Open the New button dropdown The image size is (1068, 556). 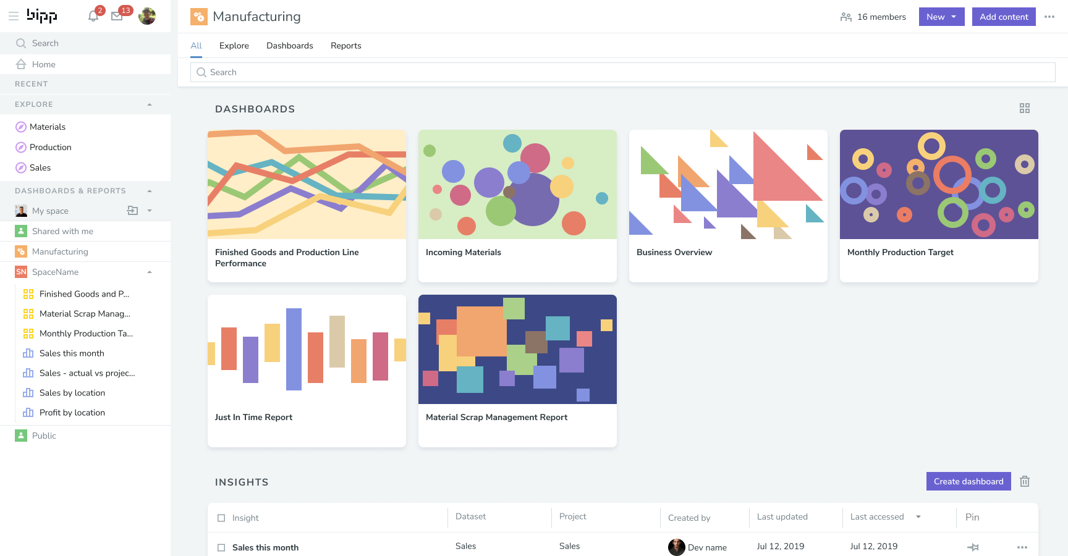click(941, 17)
